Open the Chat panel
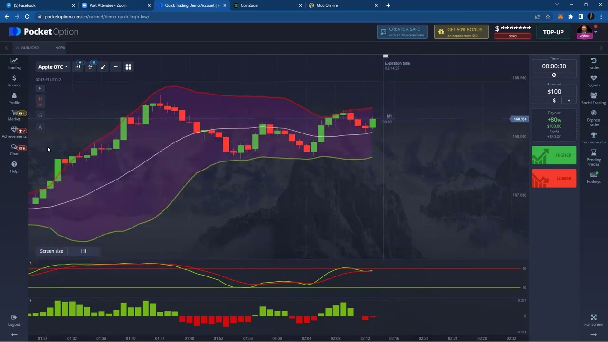This screenshot has height=342, width=608. [14, 150]
